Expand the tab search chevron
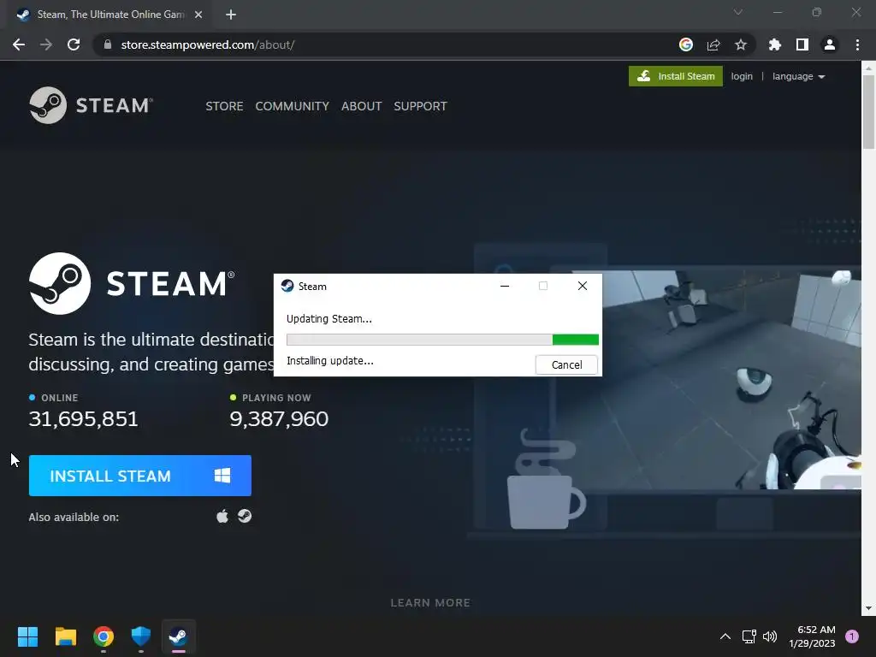876x657 pixels. coord(738,12)
